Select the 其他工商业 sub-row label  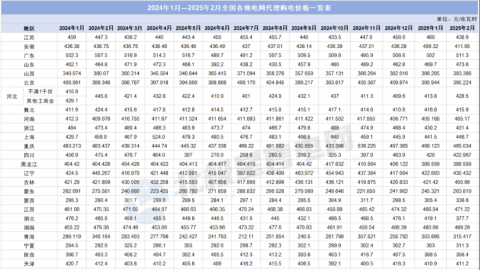37,99
